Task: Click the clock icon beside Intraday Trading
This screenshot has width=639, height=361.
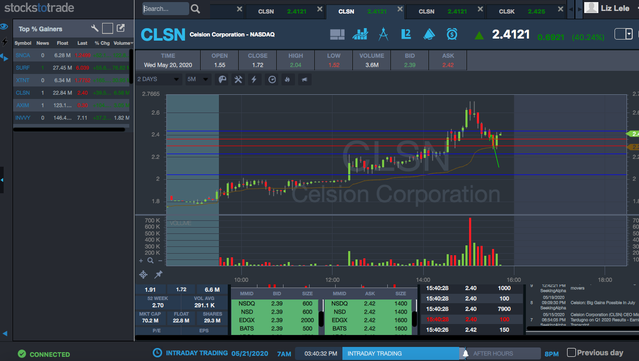Action: tap(157, 353)
